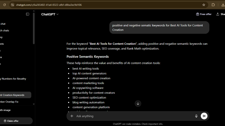The image size is (225, 126).
Task: Open the ChatGPT model selector dropdown
Action: [50, 14]
